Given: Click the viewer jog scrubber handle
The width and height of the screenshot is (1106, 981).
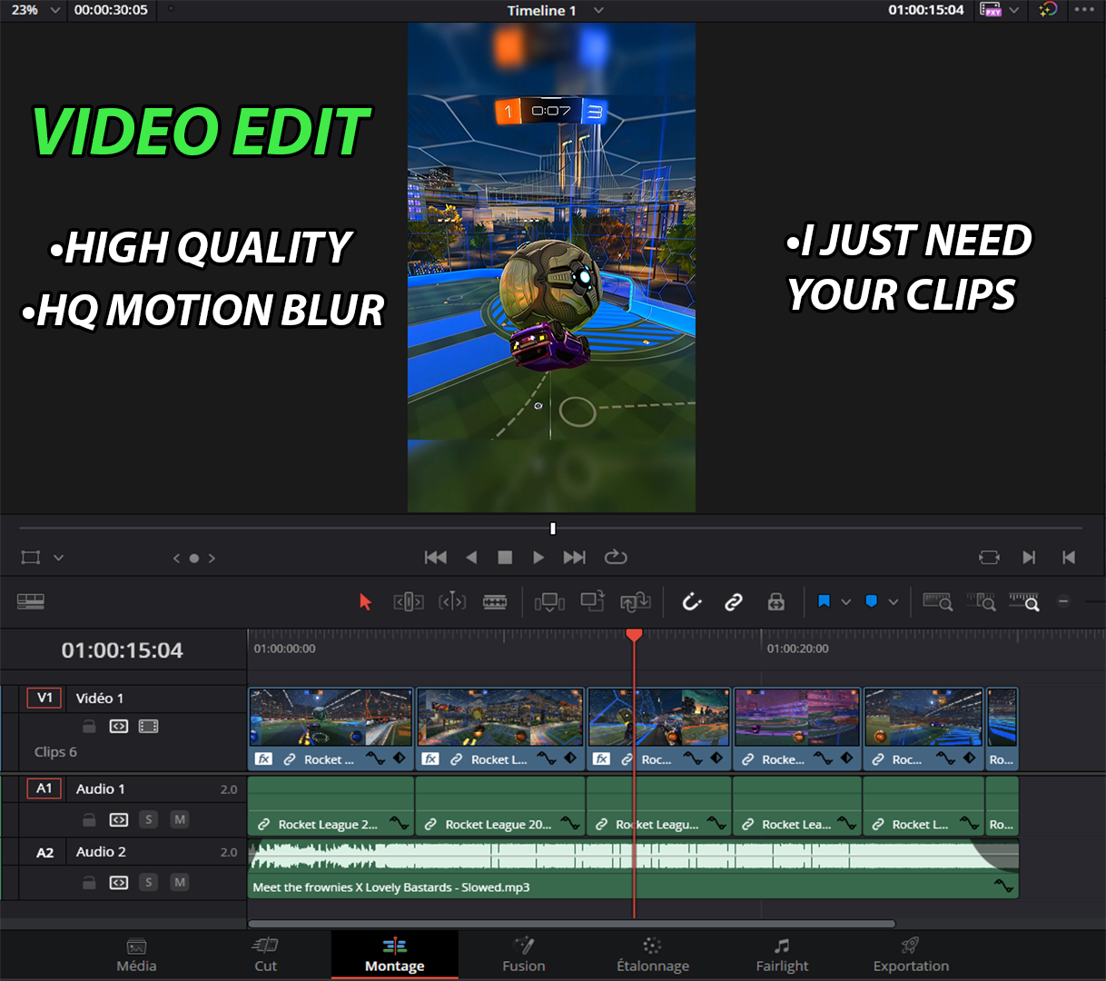Looking at the screenshot, I should click(552, 528).
